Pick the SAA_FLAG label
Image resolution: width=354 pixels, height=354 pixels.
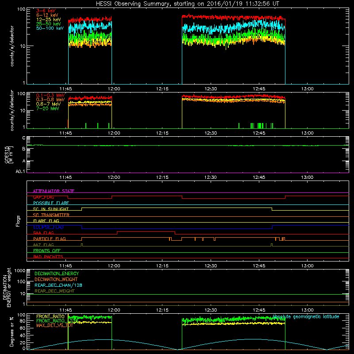(43, 233)
